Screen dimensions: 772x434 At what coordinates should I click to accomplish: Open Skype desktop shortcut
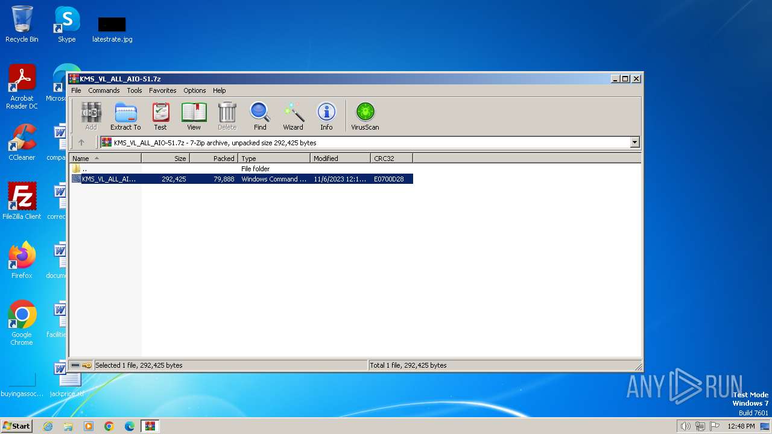coord(66,25)
